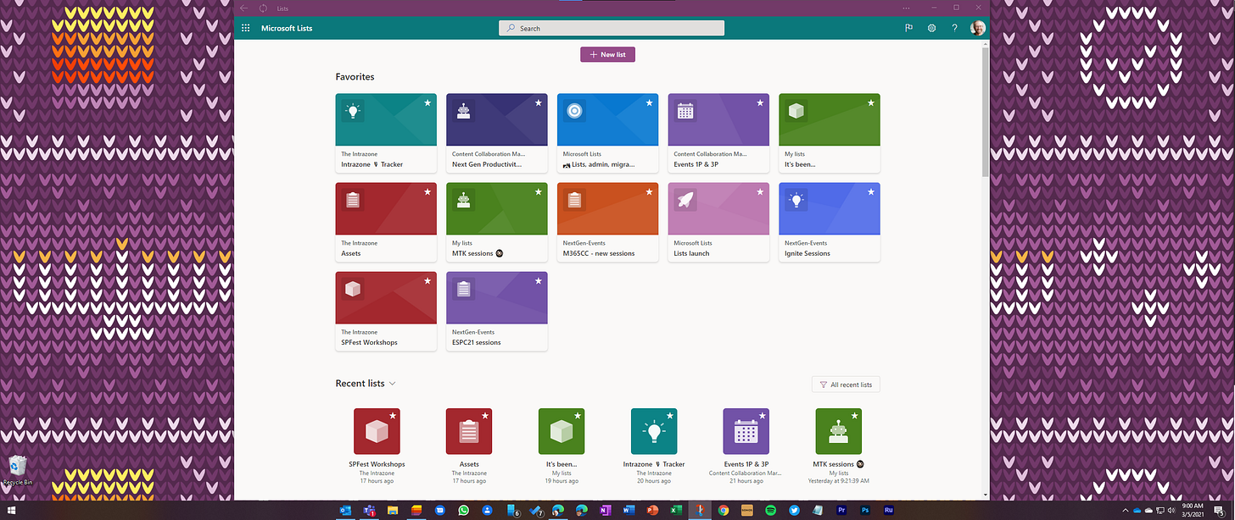Select the Lists browser tab
The width and height of the screenshot is (1235, 520).
pyautogui.click(x=282, y=8)
